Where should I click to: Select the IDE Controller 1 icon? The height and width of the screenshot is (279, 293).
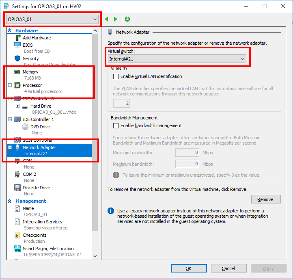(x=17, y=119)
